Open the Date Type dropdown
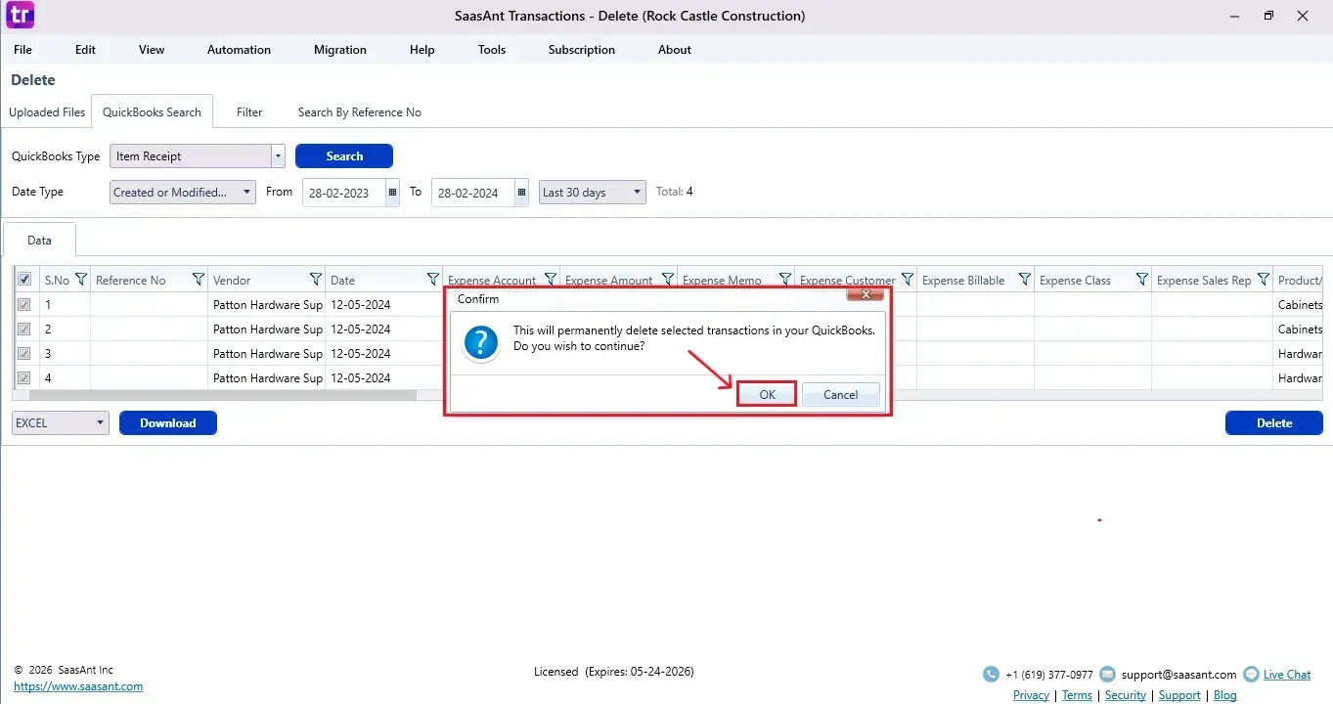Viewport: 1333px width, 704px height. pyautogui.click(x=183, y=193)
